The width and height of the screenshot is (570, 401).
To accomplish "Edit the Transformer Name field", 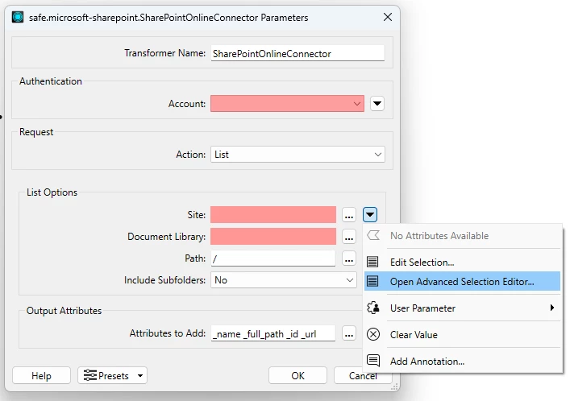I will [x=297, y=53].
